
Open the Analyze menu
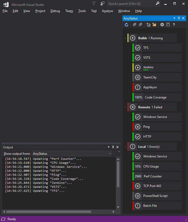click(x=108, y=11)
